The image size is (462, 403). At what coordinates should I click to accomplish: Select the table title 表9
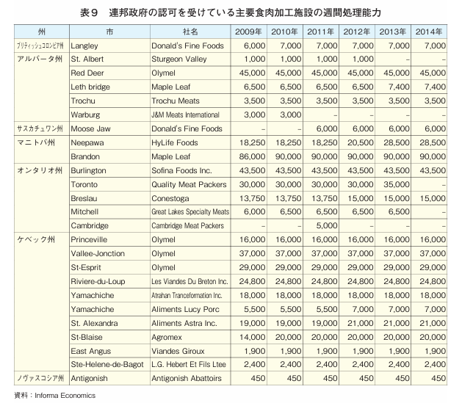pos(231,12)
